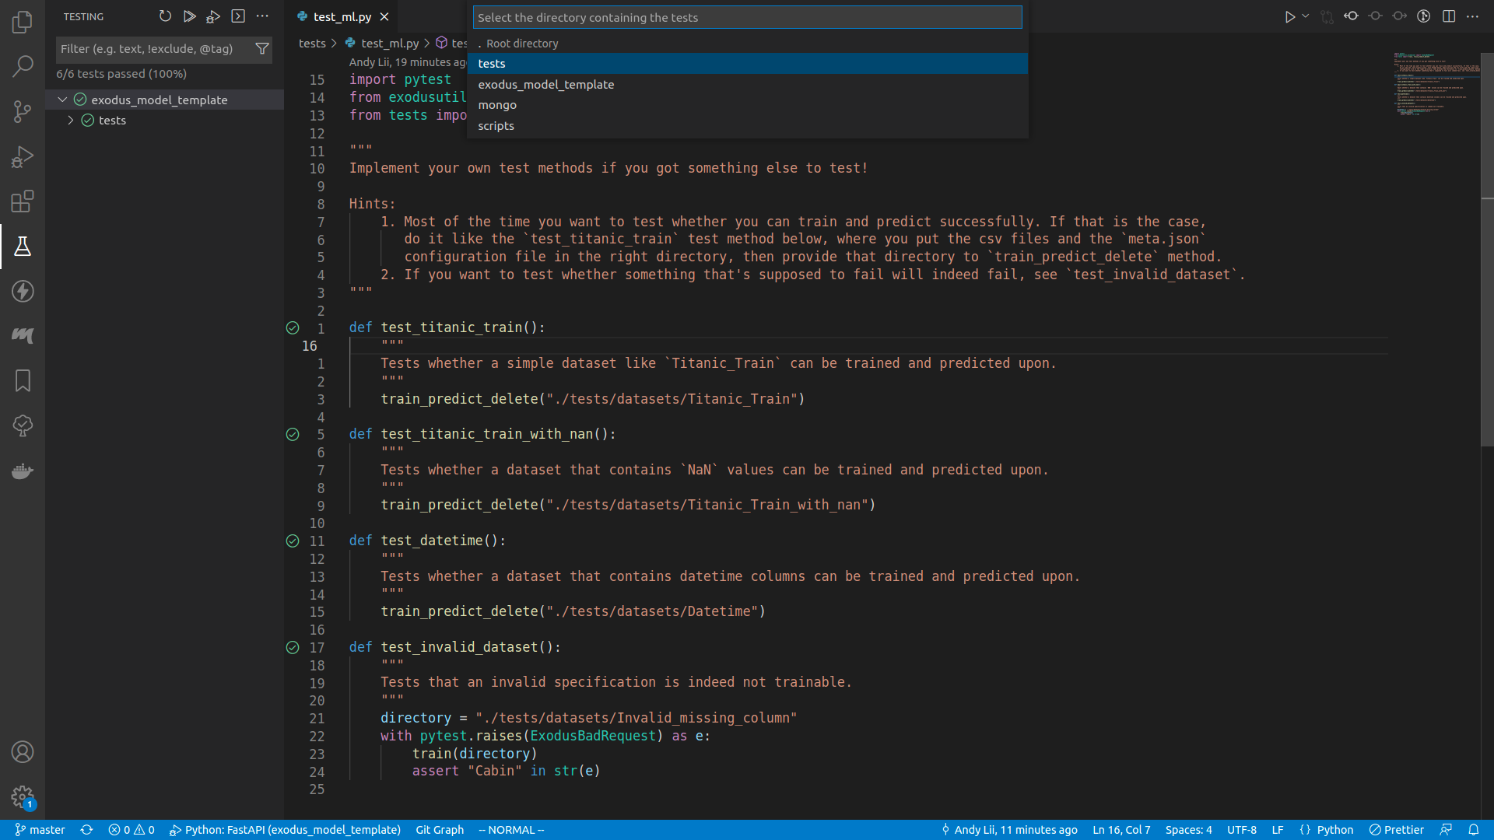
Task: Switch branch via master status item
Action: click(40, 830)
